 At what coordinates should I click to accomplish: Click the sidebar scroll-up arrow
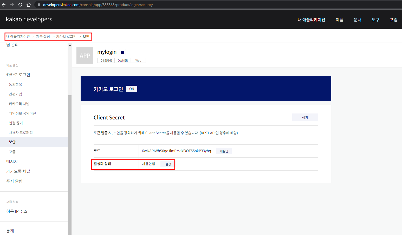(x=70, y=45)
